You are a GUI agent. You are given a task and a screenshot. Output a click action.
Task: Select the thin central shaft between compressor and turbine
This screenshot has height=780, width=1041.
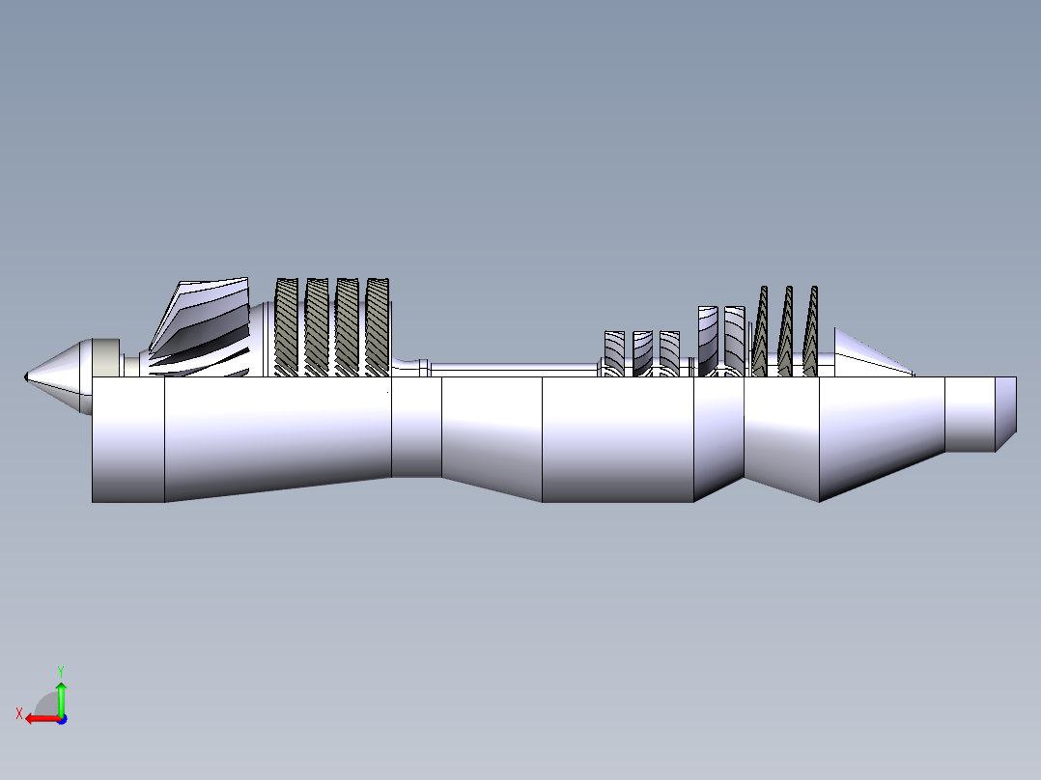pos(515,370)
